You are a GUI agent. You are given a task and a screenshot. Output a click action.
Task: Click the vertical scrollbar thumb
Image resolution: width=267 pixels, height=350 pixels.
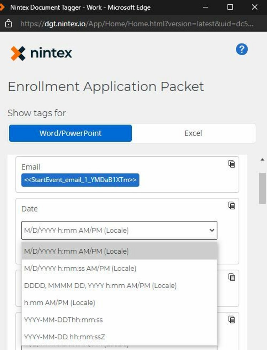pyautogui.click(x=263, y=188)
